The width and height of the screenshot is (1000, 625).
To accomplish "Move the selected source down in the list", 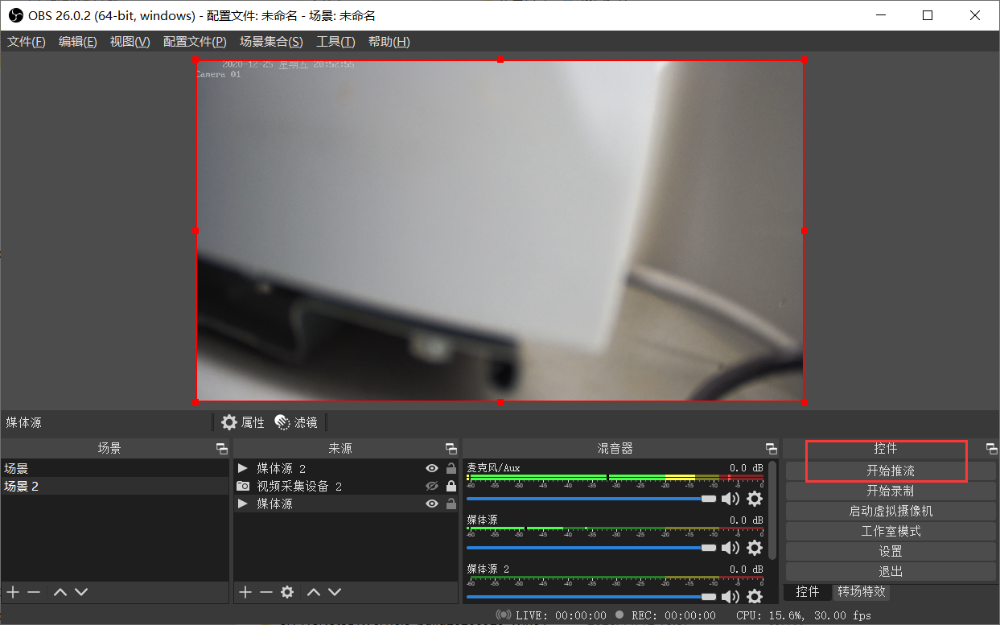I will [x=335, y=592].
